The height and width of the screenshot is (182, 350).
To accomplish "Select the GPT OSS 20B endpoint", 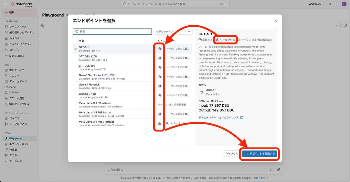I will [x=132, y=67].
